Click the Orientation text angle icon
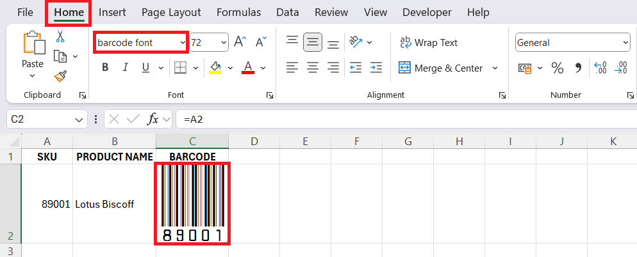The height and width of the screenshot is (257, 637). pyautogui.click(x=356, y=42)
